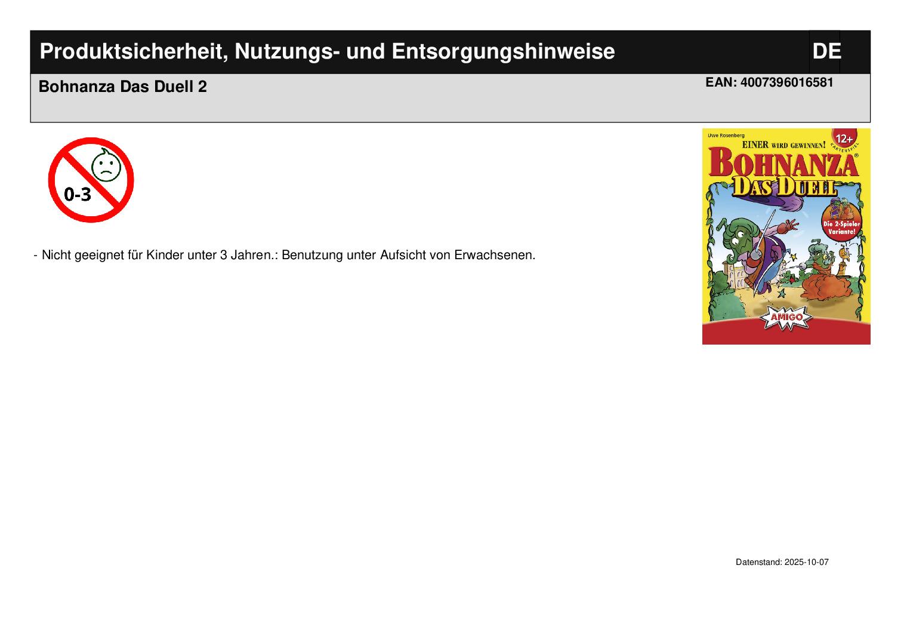This screenshot has width=907, height=642.
Task: Click the "Produktsicherheit, Nutzungs- und Entsorgungshinweise" heading
Action: [x=327, y=52]
